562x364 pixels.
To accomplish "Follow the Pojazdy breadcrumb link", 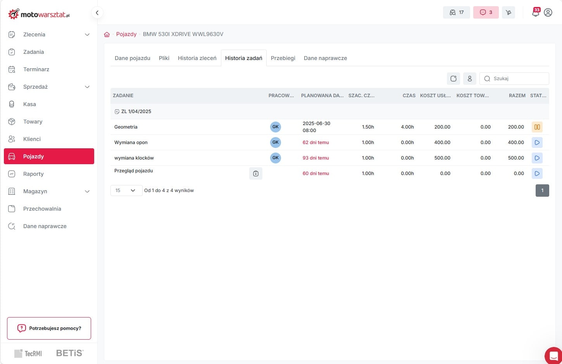I will [x=126, y=34].
